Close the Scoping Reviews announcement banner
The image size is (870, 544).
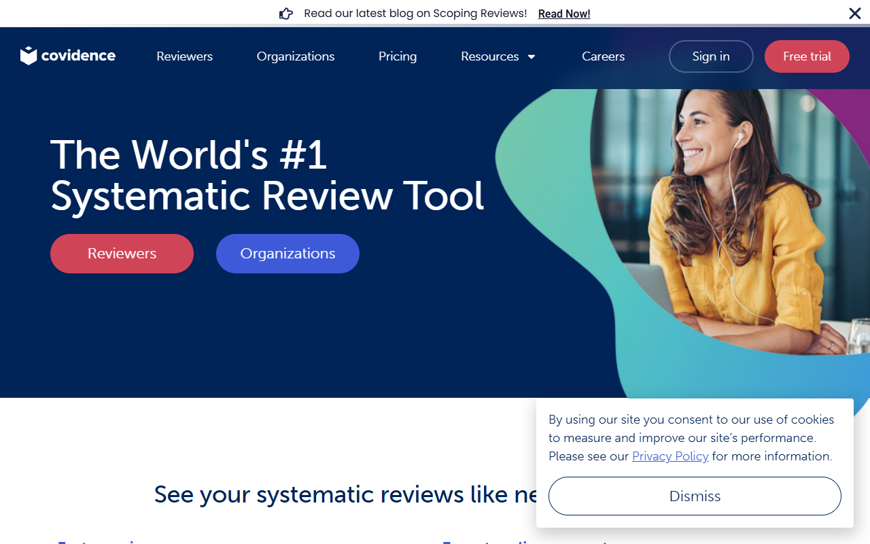point(855,13)
